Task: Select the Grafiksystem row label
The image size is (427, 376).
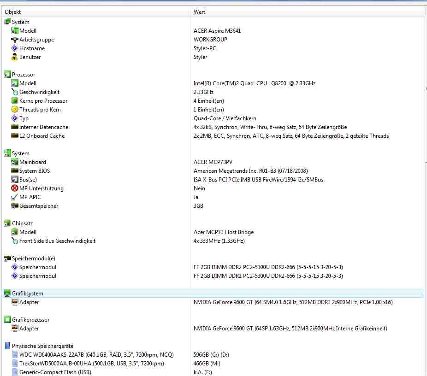Action: [28, 294]
